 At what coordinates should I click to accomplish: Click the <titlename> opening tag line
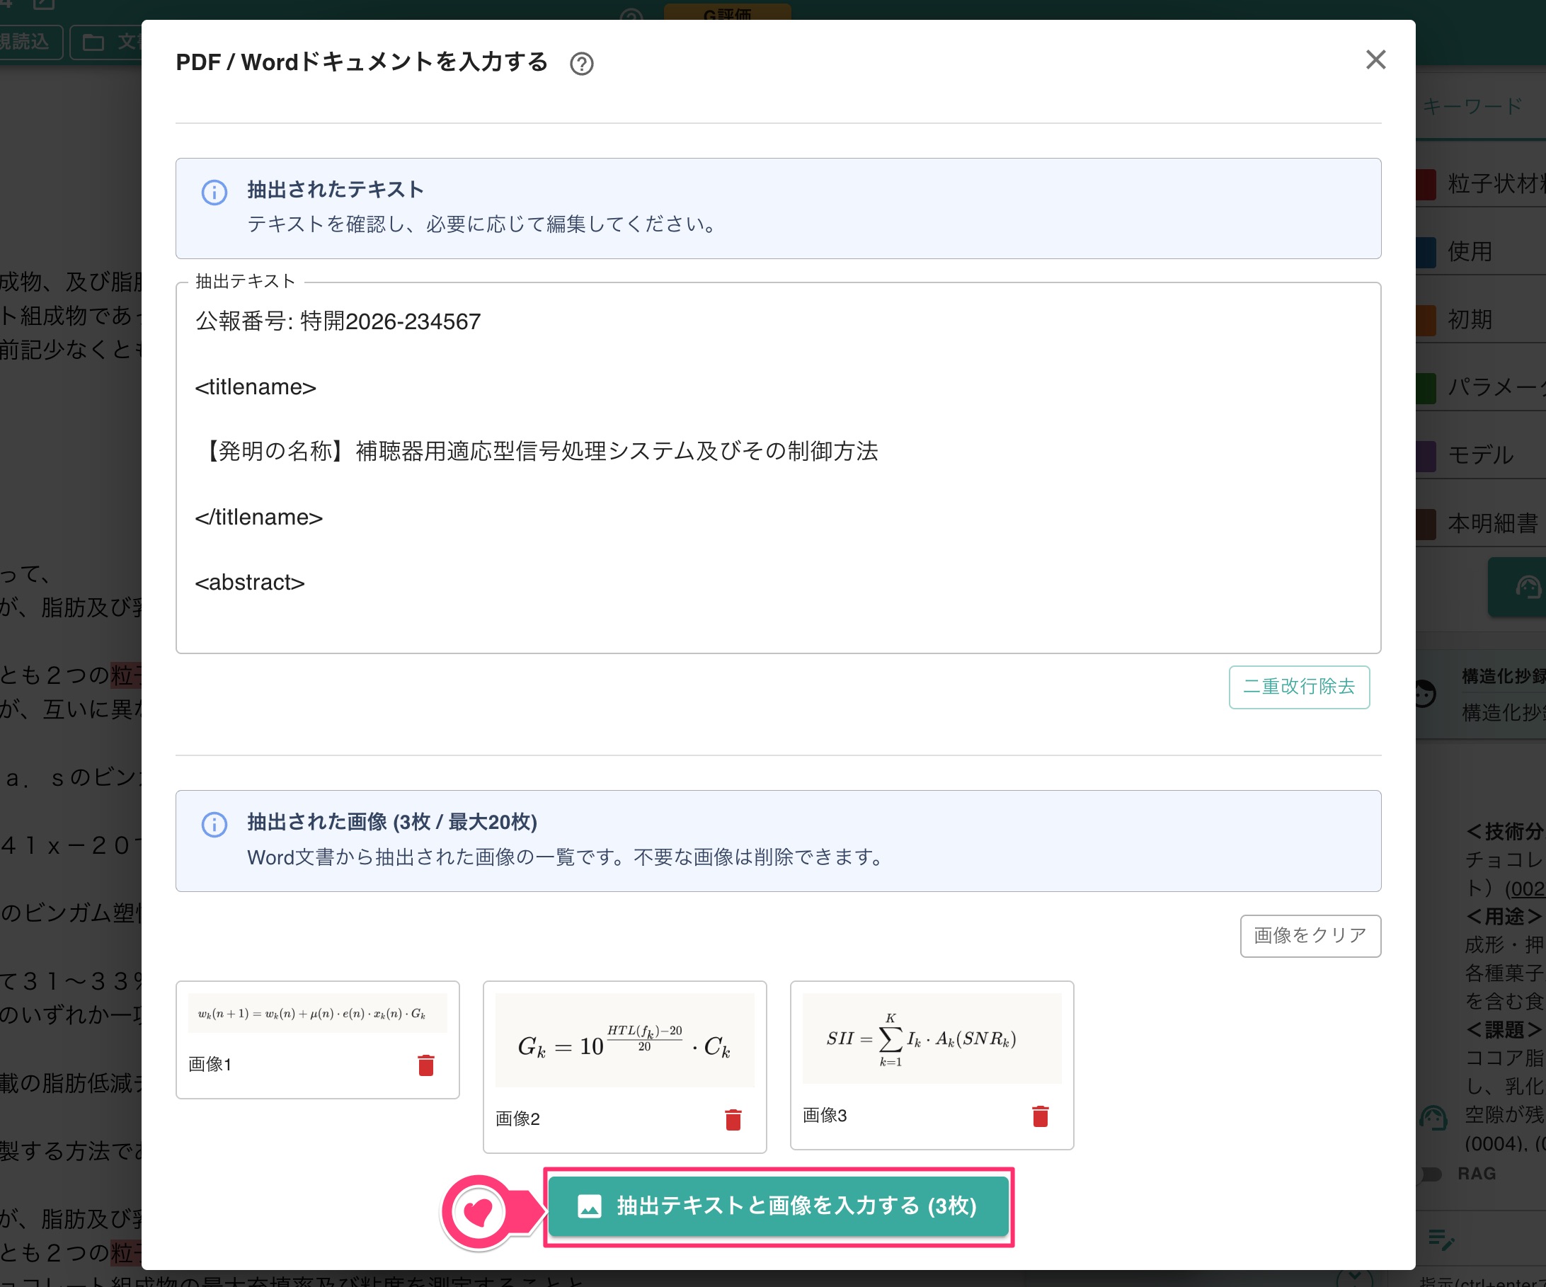tap(256, 387)
